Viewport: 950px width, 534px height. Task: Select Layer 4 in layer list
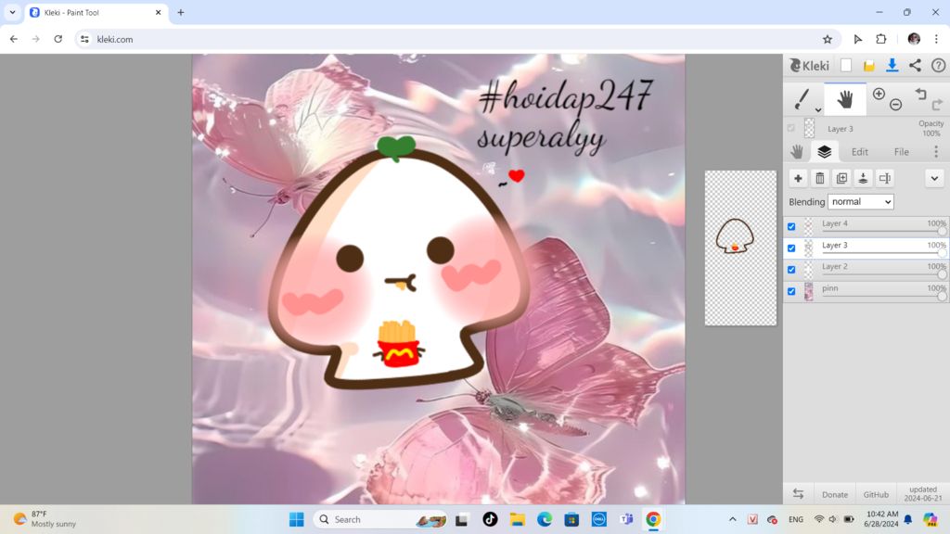(x=866, y=226)
